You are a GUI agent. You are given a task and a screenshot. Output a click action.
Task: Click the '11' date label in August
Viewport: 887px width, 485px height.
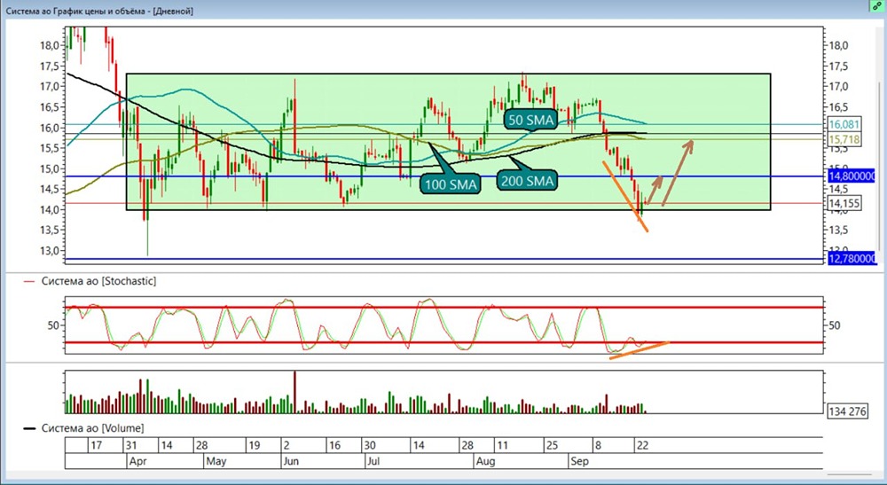point(502,445)
